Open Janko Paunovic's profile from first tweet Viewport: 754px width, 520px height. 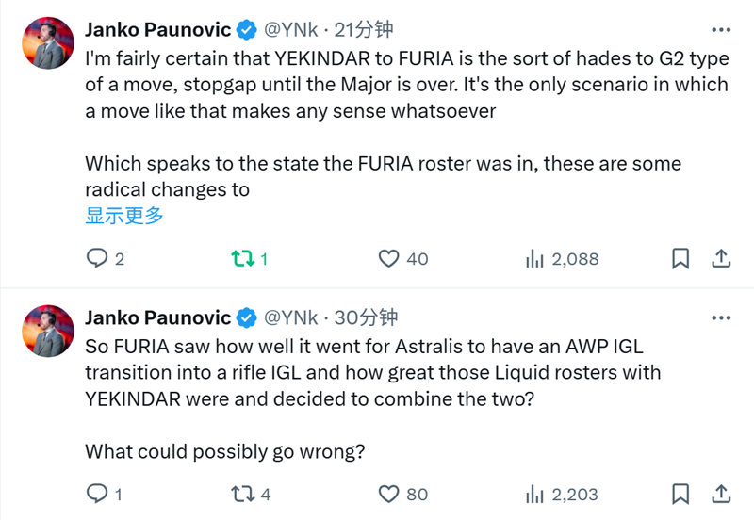tap(157, 30)
